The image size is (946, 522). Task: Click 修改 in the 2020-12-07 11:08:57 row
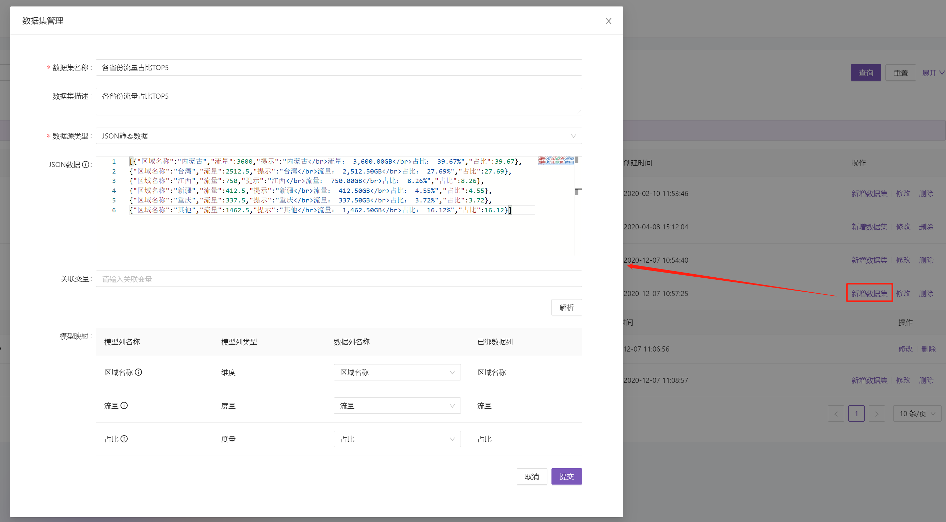tap(903, 380)
